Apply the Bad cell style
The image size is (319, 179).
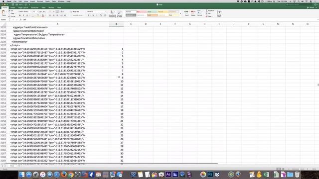coord(142,12)
